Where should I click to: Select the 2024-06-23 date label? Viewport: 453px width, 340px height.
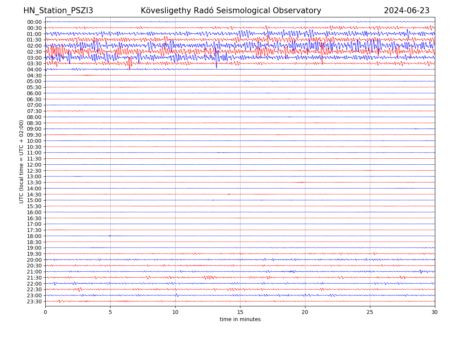tap(407, 11)
